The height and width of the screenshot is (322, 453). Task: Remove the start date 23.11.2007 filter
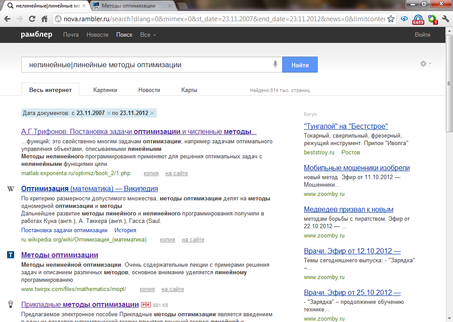tap(109, 113)
